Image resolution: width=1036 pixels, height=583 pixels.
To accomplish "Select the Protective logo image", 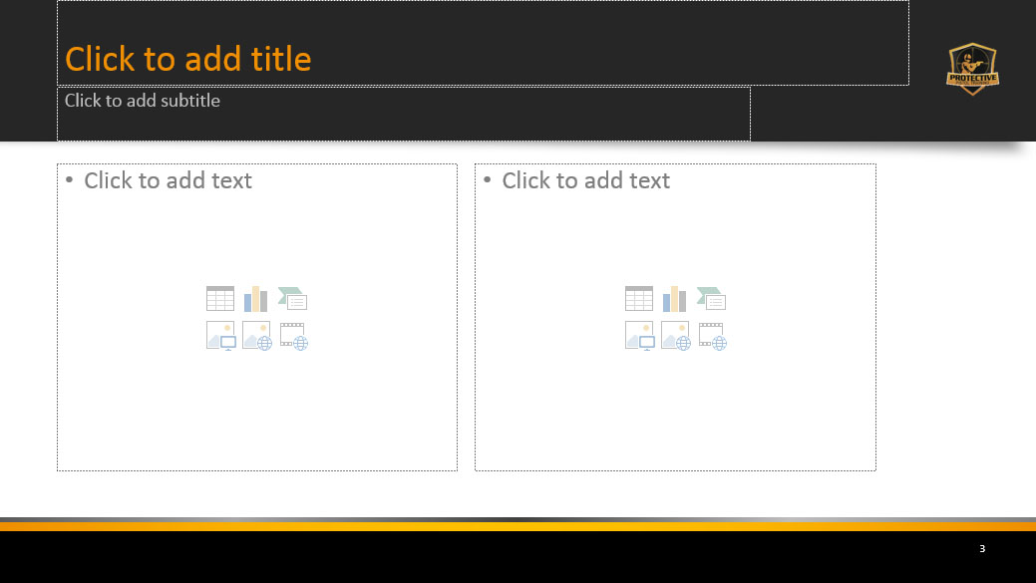I will pos(972,69).
